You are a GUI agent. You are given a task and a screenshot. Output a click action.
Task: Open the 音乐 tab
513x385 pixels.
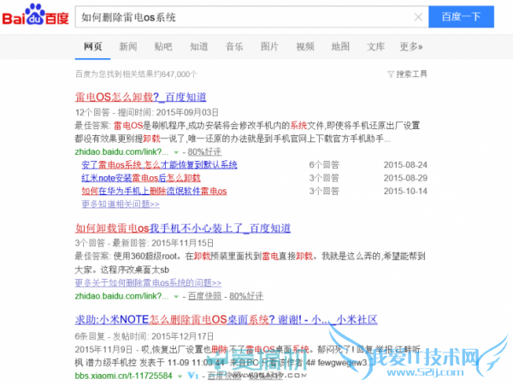coord(234,46)
